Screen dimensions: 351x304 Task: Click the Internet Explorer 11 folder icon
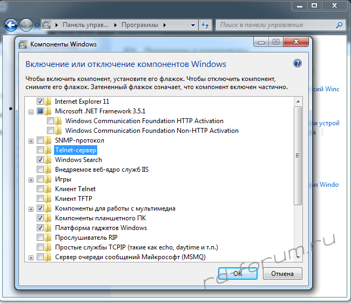pyautogui.click(x=49, y=102)
